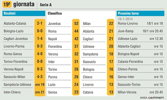Select Roma in the Classifica list
This screenshot has height=100, width=167.
pos(52,31)
